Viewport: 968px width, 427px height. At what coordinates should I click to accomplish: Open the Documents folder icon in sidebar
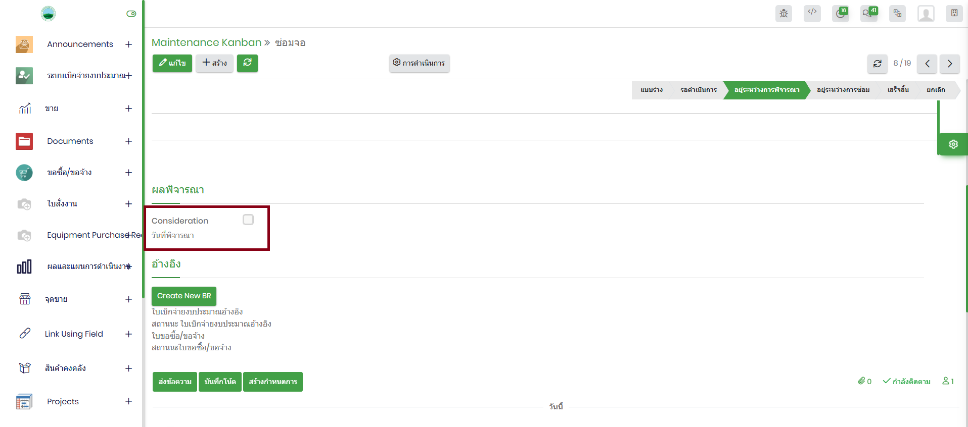pyautogui.click(x=24, y=141)
